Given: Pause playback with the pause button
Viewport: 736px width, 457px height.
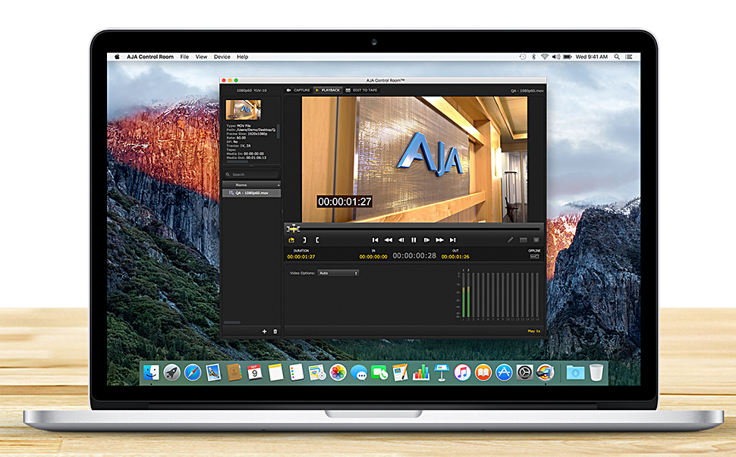Looking at the screenshot, I should [x=414, y=239].
